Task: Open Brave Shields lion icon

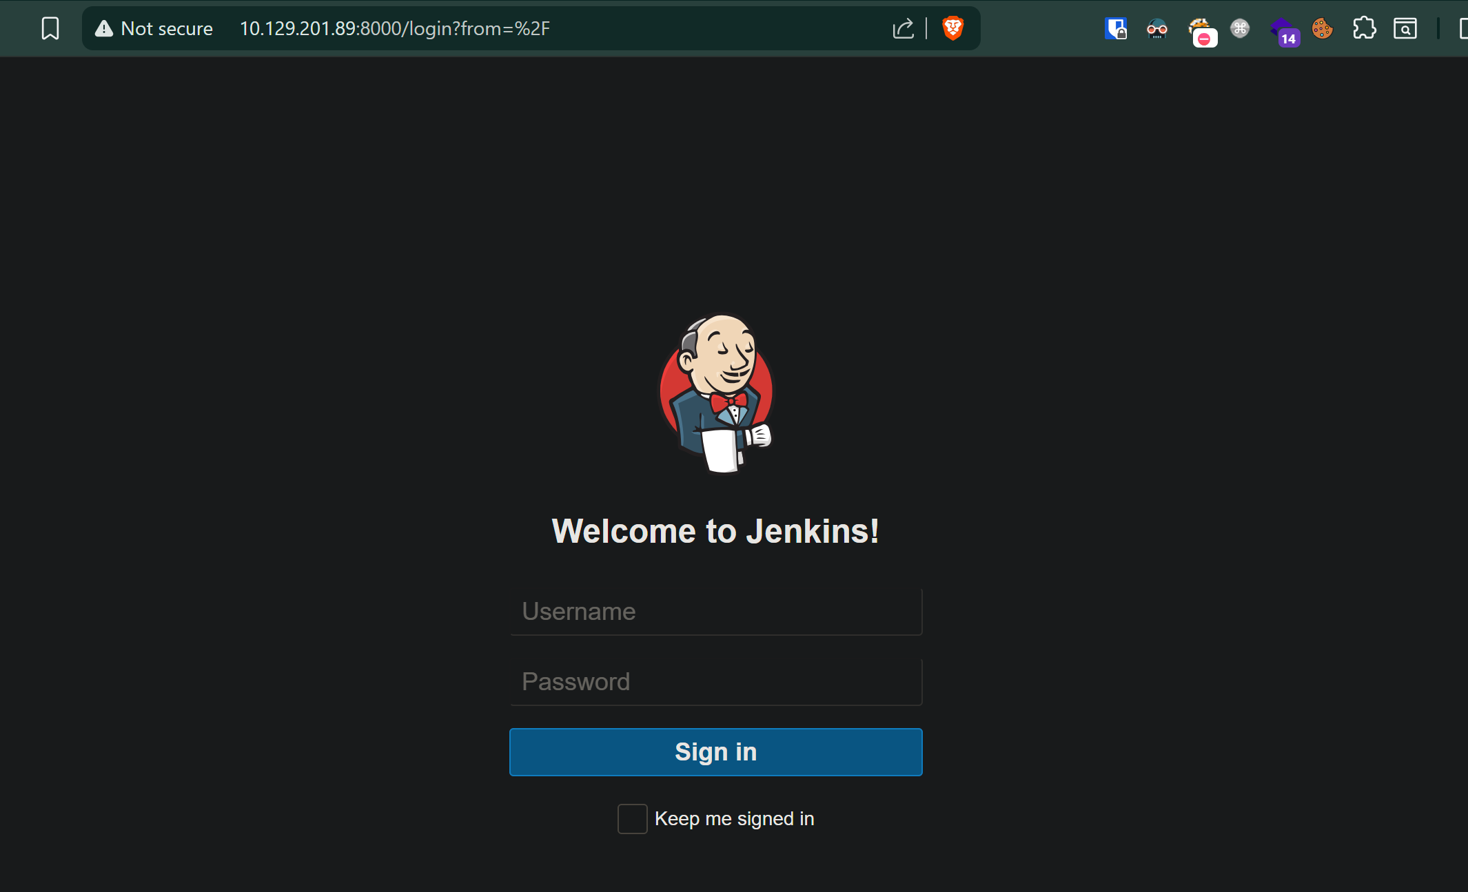Action: 953,28
